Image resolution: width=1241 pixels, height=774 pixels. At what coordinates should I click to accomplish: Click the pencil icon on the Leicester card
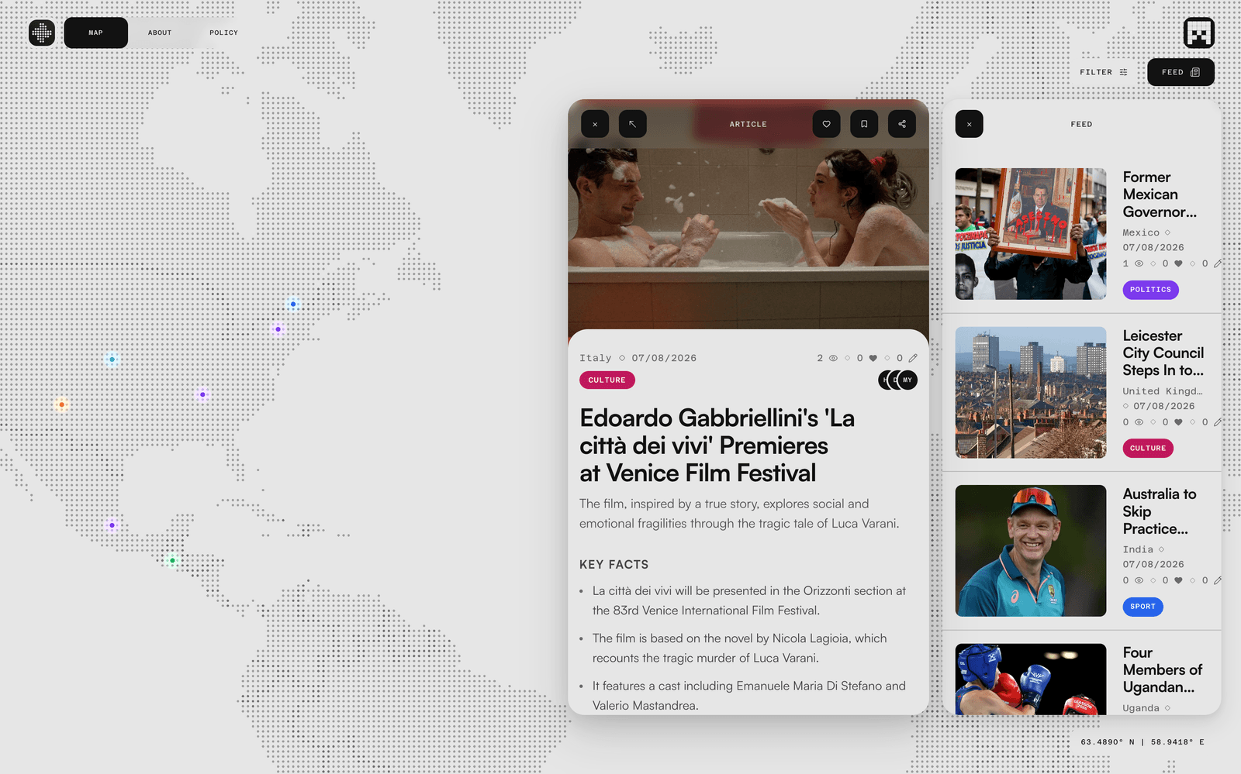(1218, 422)
